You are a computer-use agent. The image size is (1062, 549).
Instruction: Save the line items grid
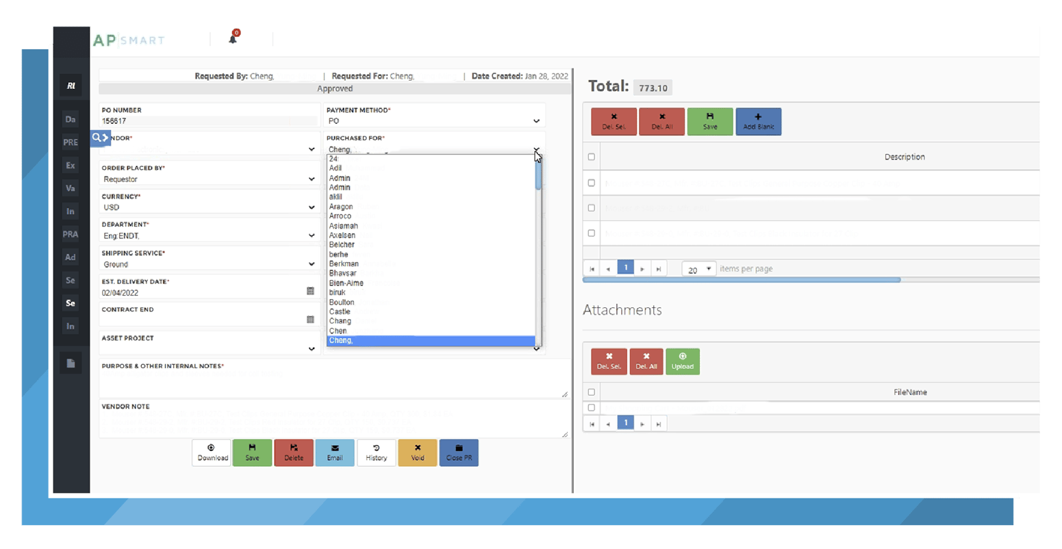coord(710,121)
